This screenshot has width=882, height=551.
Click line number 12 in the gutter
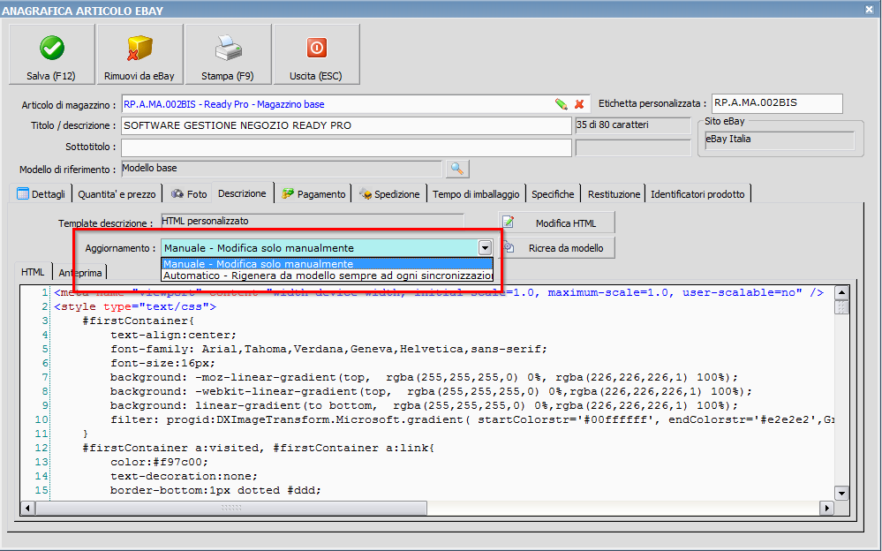tap(41, 448)
